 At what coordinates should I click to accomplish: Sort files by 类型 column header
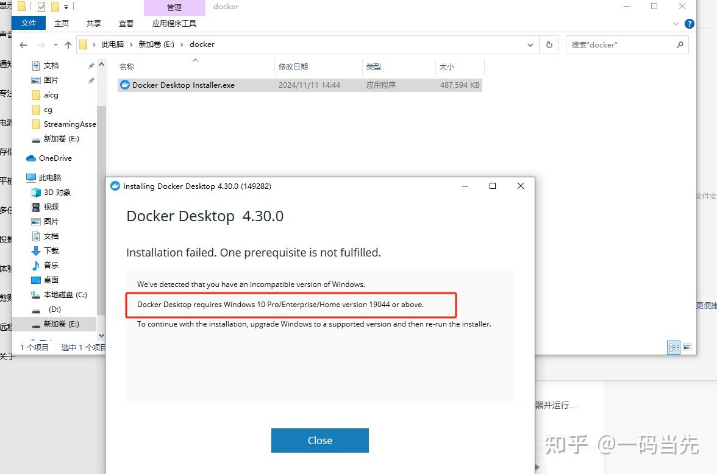coord(374,67)
